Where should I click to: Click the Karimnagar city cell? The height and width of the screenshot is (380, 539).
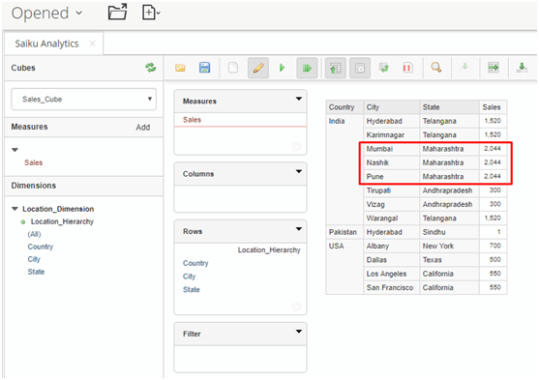coord(391,135)
